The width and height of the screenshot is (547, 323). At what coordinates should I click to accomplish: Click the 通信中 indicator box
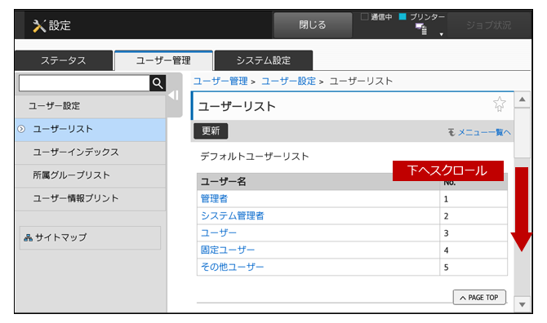[x=365, y=17]
